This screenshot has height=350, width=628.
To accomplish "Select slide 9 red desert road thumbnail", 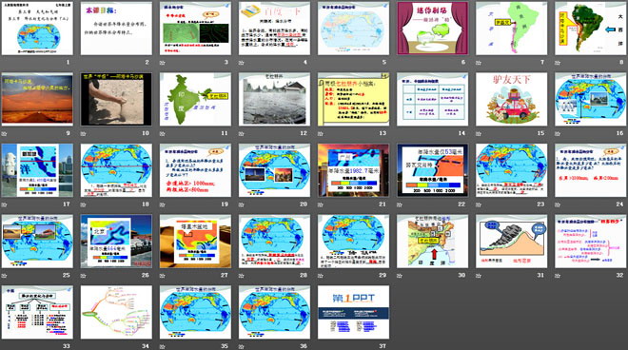I will 37,99.
